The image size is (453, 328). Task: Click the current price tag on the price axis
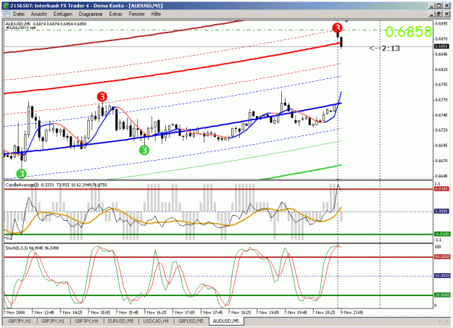point(441,46)
